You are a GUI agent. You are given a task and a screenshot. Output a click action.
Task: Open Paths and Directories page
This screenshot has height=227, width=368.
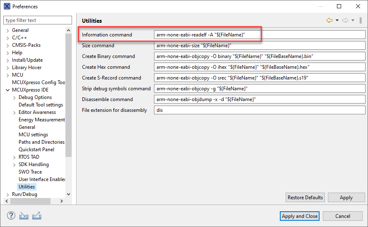[x=41, y=142]
